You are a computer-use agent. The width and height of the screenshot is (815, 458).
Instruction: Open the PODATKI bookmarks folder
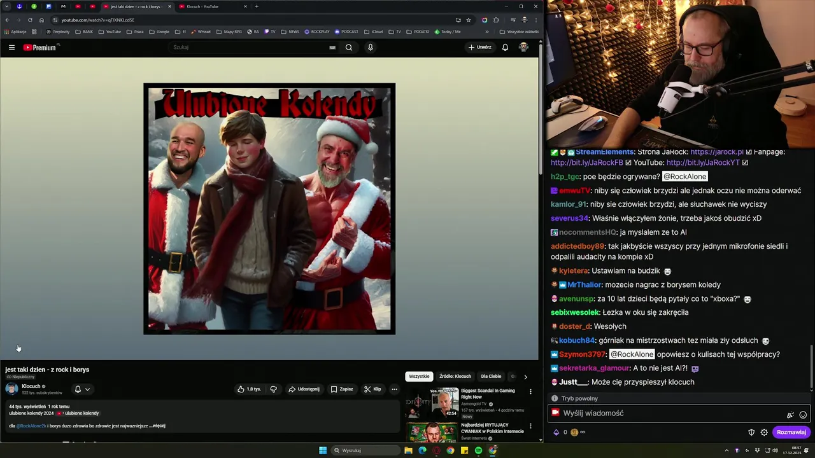pos(417,32)
